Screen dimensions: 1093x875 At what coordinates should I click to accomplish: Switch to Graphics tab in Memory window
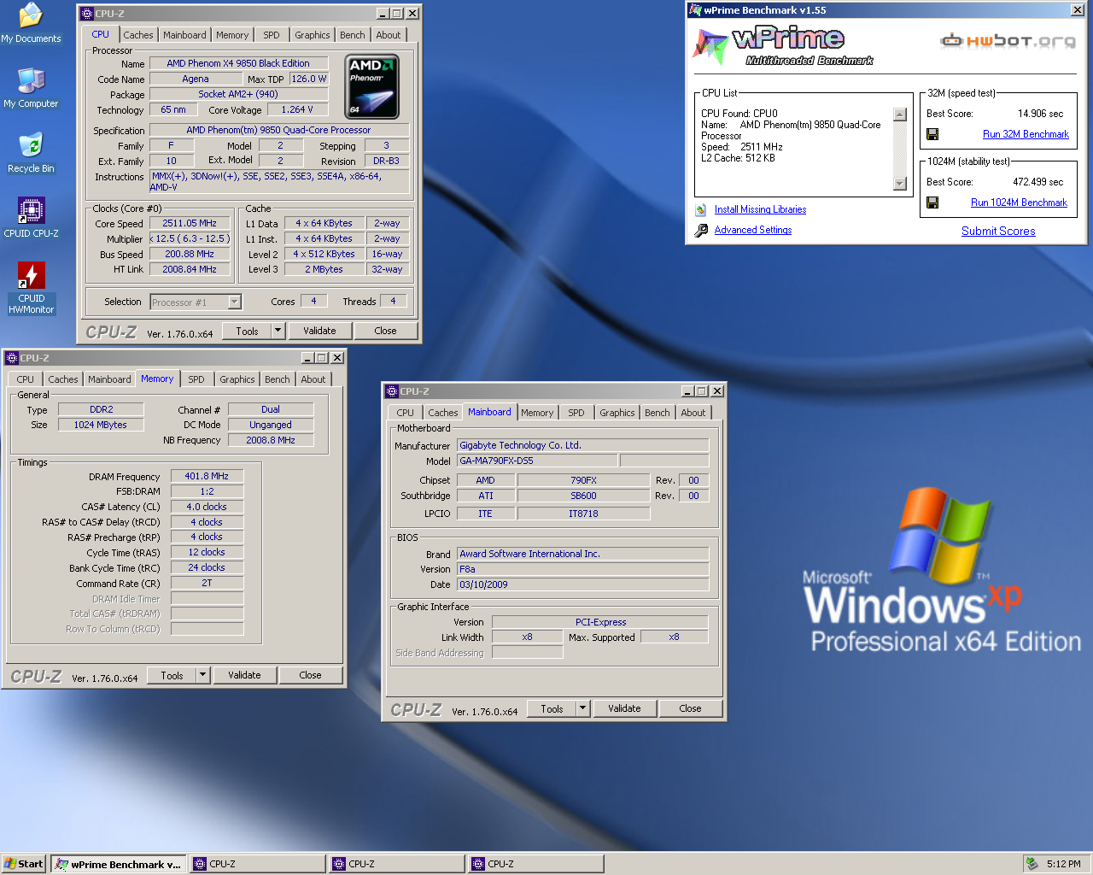[237, 379]
